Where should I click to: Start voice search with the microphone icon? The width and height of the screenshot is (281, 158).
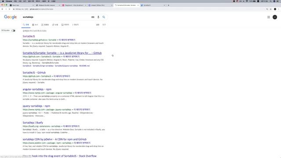pos(98,17)
